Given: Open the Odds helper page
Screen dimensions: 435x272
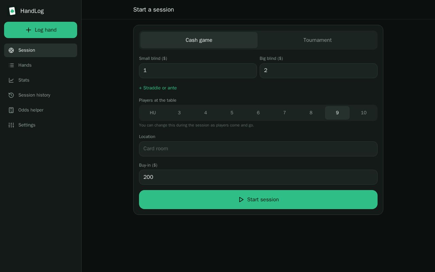Looking at the screenshot, I should 40,110.
